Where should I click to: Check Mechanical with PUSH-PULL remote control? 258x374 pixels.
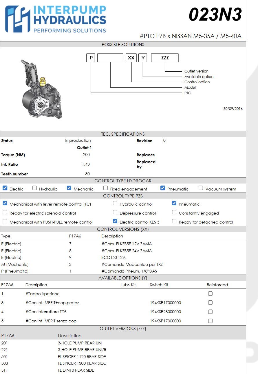point(5,221)
